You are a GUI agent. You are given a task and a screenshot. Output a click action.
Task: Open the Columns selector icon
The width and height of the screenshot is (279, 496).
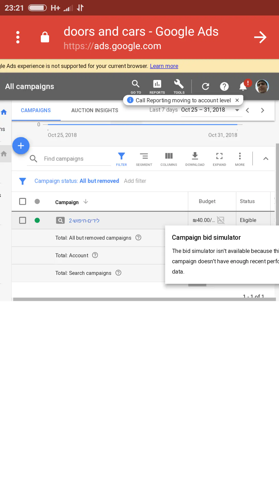169,159
